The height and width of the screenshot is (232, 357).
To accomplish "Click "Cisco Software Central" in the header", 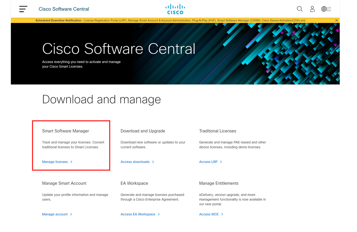I will click(64, 9).
